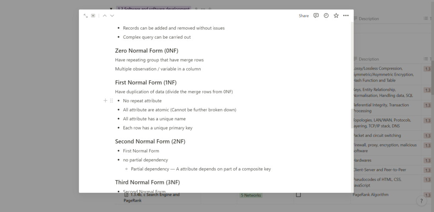
Task: Go to previous page with up chevron
Action: point(105,16)
